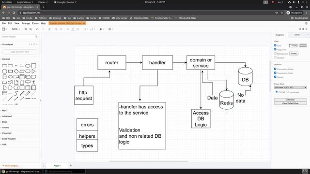Open the paper size US-Letter dropdown
310x174 pixels.
[290, 87]
